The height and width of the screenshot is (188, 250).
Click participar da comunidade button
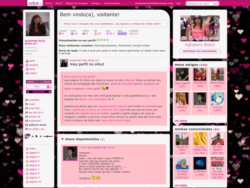[200, 51]
